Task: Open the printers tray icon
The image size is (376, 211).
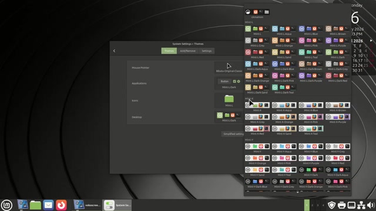Action: click(x=341, y=205)
